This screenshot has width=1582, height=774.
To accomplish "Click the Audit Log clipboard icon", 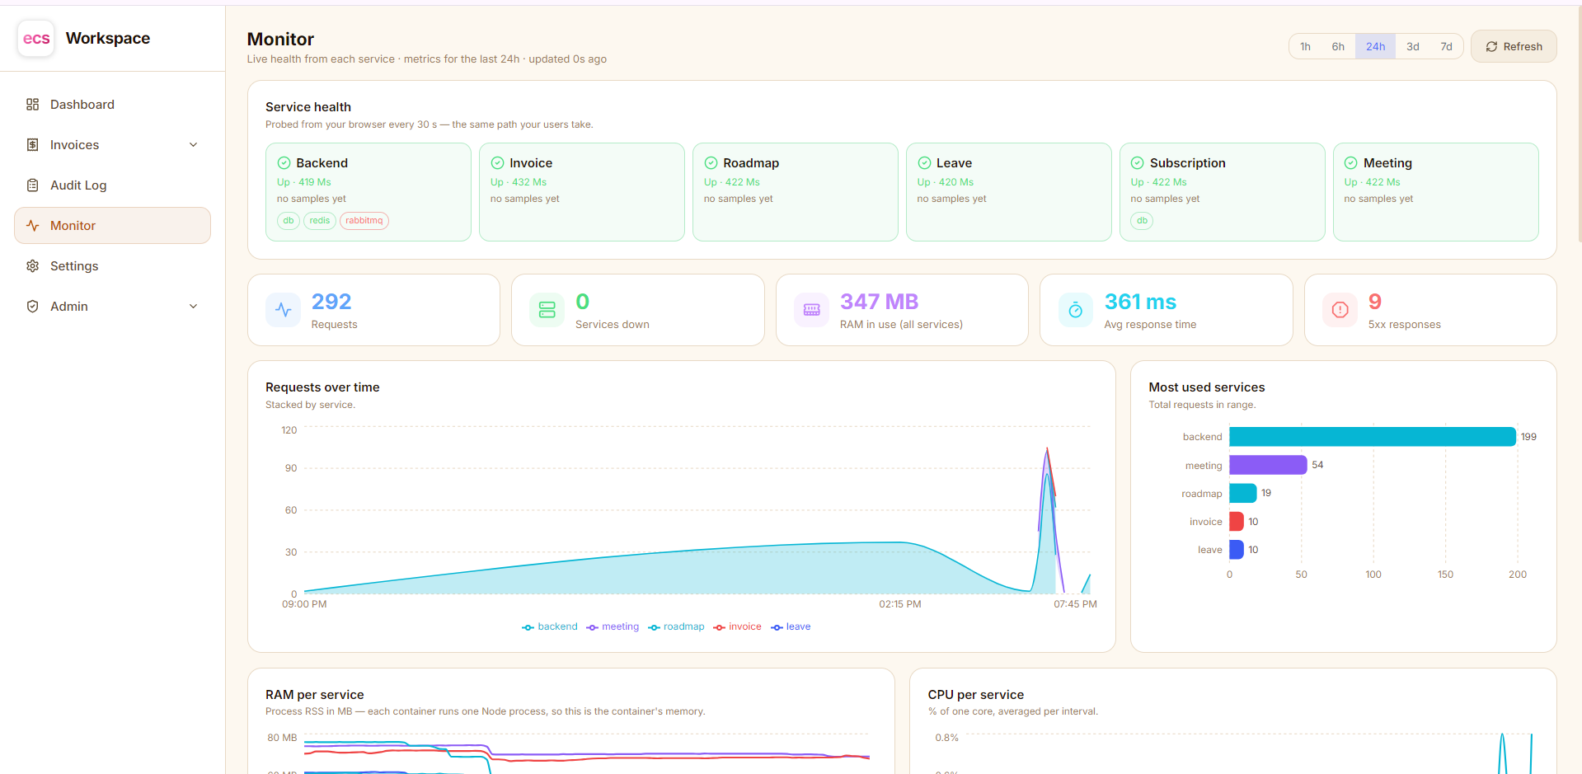I will click(33, 185).
